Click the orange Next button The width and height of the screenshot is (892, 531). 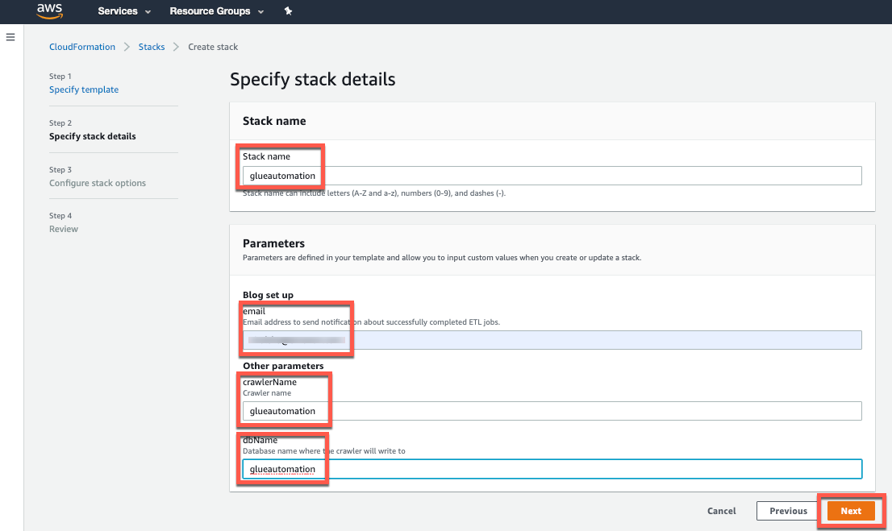(x=851, y=511)
